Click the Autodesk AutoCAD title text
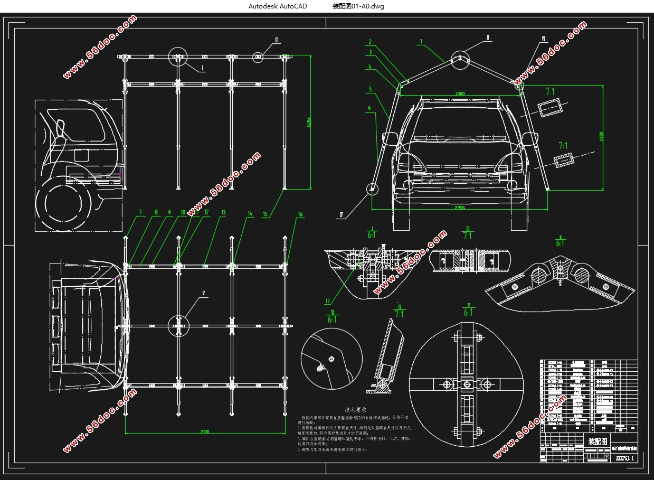This screenshot has height=480, width=654. (277, 6)
